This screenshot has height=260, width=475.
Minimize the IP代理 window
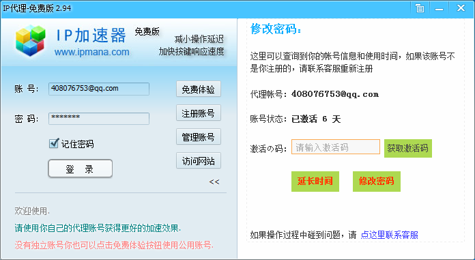click(440, 9)
